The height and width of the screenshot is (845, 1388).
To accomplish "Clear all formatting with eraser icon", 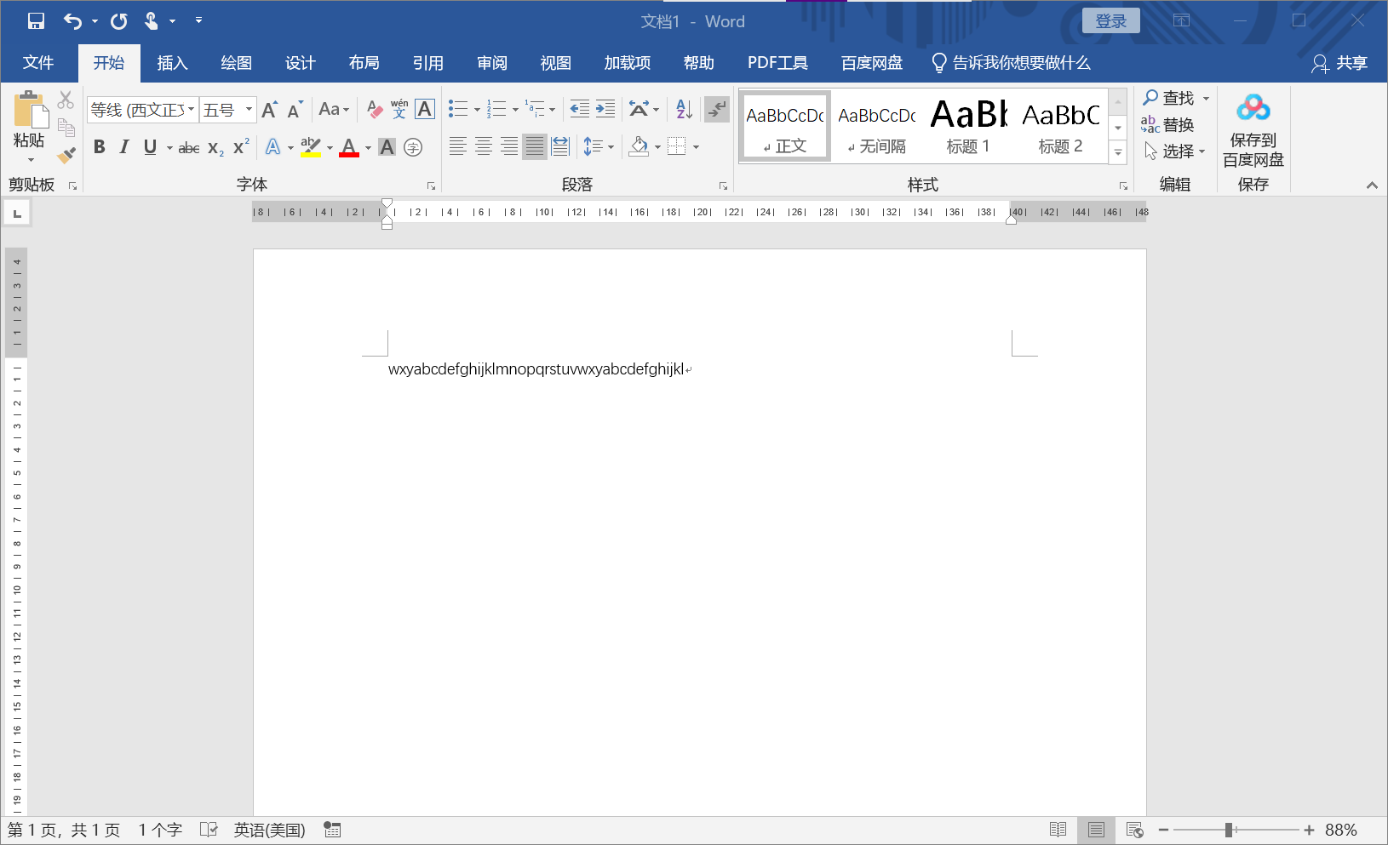I will [x=375, y=110].
